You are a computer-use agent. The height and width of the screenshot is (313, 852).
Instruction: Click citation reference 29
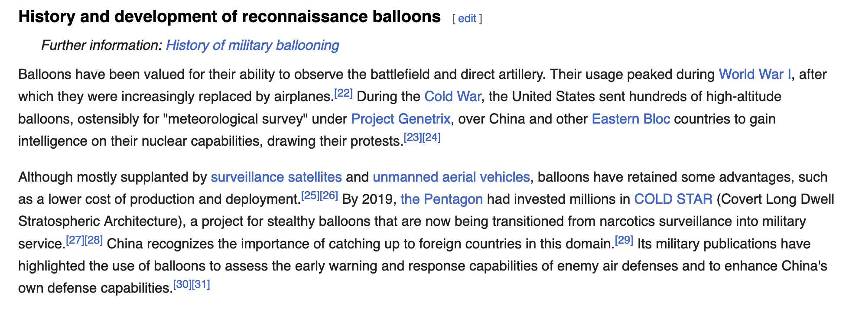(x=624, y=240)
